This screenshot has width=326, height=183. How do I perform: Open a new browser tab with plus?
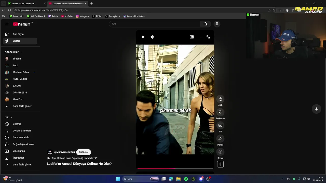(x=91, y=4)
